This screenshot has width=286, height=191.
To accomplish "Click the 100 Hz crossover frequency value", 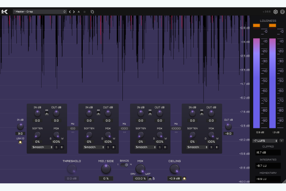I will click(x=73, y=128).
